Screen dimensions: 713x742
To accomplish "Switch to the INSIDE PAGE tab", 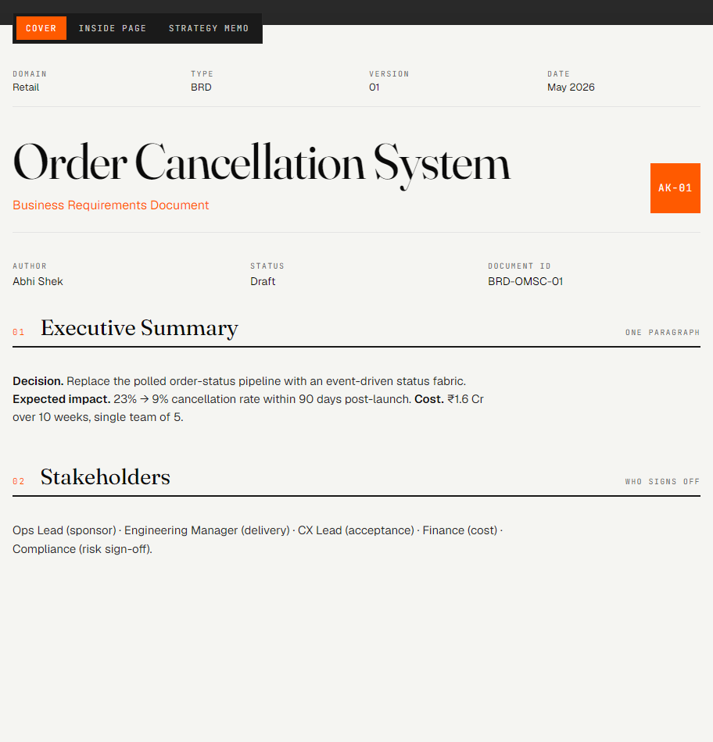I will [113, 28].
